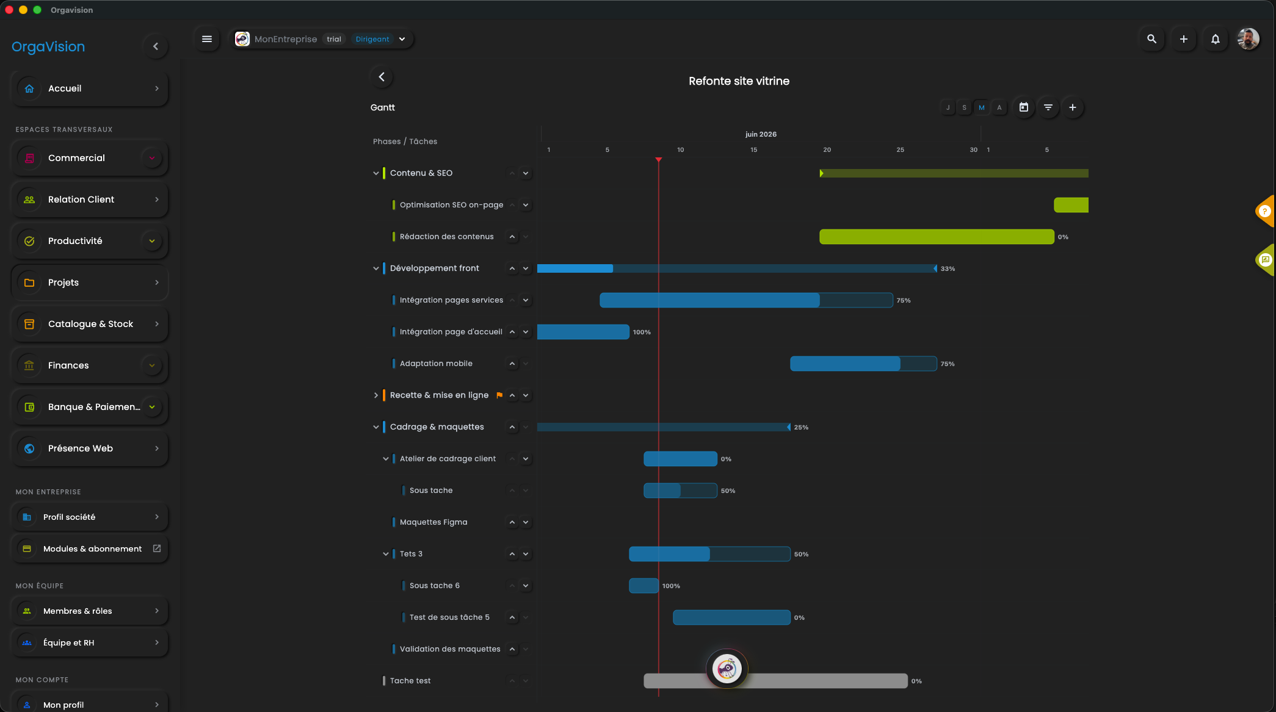Screen dimensions: 1276x712
Task: Select the Tache test row
Action: coord(410,681)
